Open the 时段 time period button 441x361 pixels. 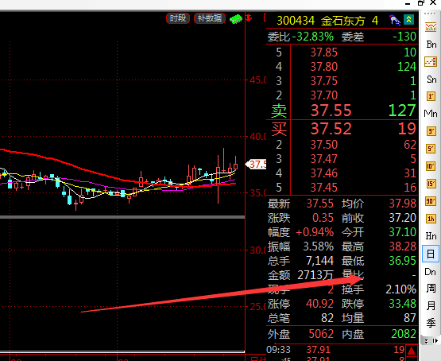pyautogui.click(x=178, y=18)
